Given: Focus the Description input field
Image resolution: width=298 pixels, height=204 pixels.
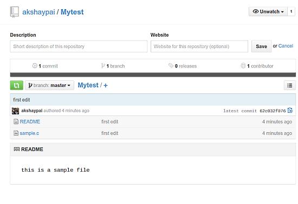Looking at the screenshot, I should pos(79,46).
